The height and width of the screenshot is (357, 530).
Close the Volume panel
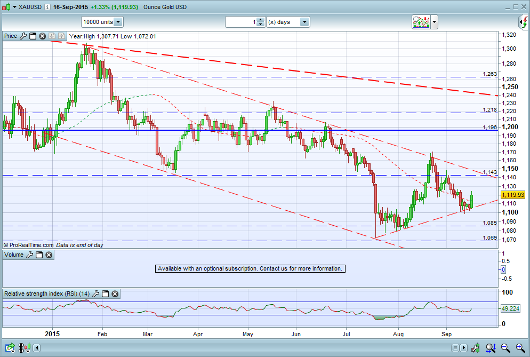(49, 255)
